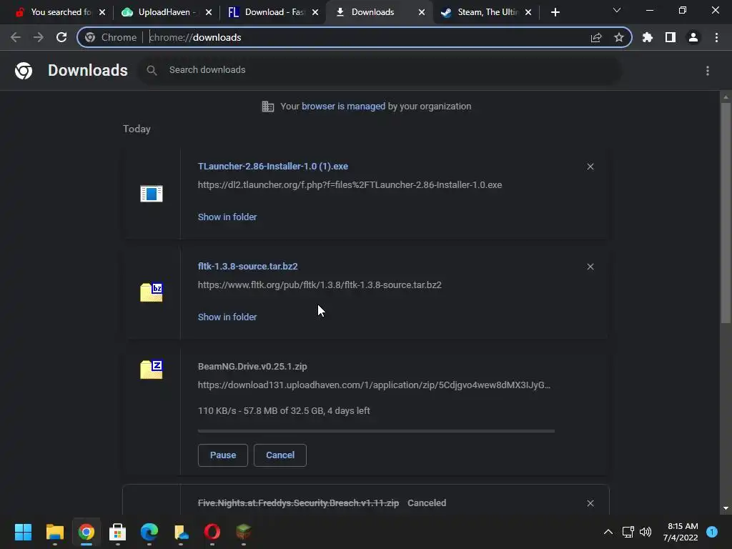Image resolution: width=732 pixels, height=549 pixels.
Task: Click the page scrollbar thumb
Action: tap(726, 212)
